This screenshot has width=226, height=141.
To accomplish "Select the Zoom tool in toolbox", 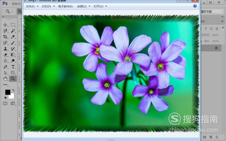I will coord(13,79).
